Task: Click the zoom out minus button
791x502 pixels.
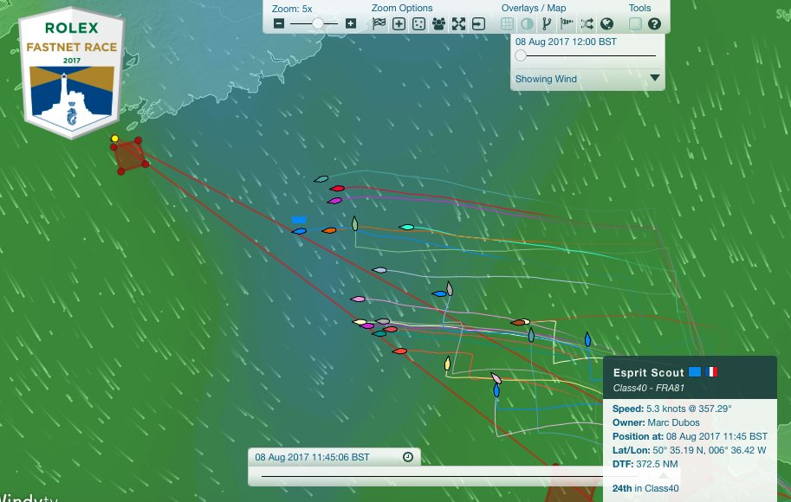Action: (279, 23)
